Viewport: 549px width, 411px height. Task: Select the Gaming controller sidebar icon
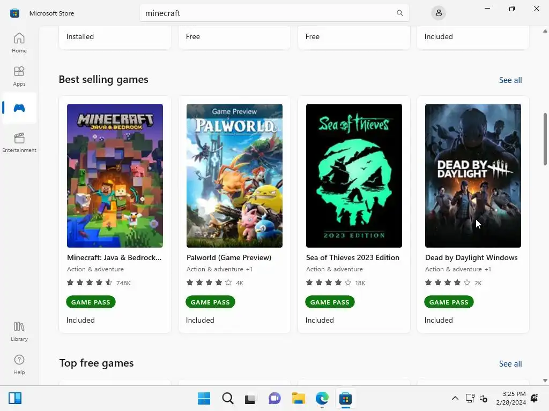point(19,108)
